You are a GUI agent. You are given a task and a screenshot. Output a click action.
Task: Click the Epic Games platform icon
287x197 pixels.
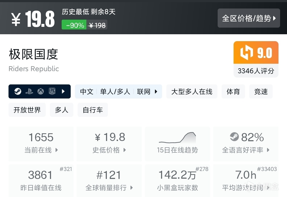click(x=52, y=92)
